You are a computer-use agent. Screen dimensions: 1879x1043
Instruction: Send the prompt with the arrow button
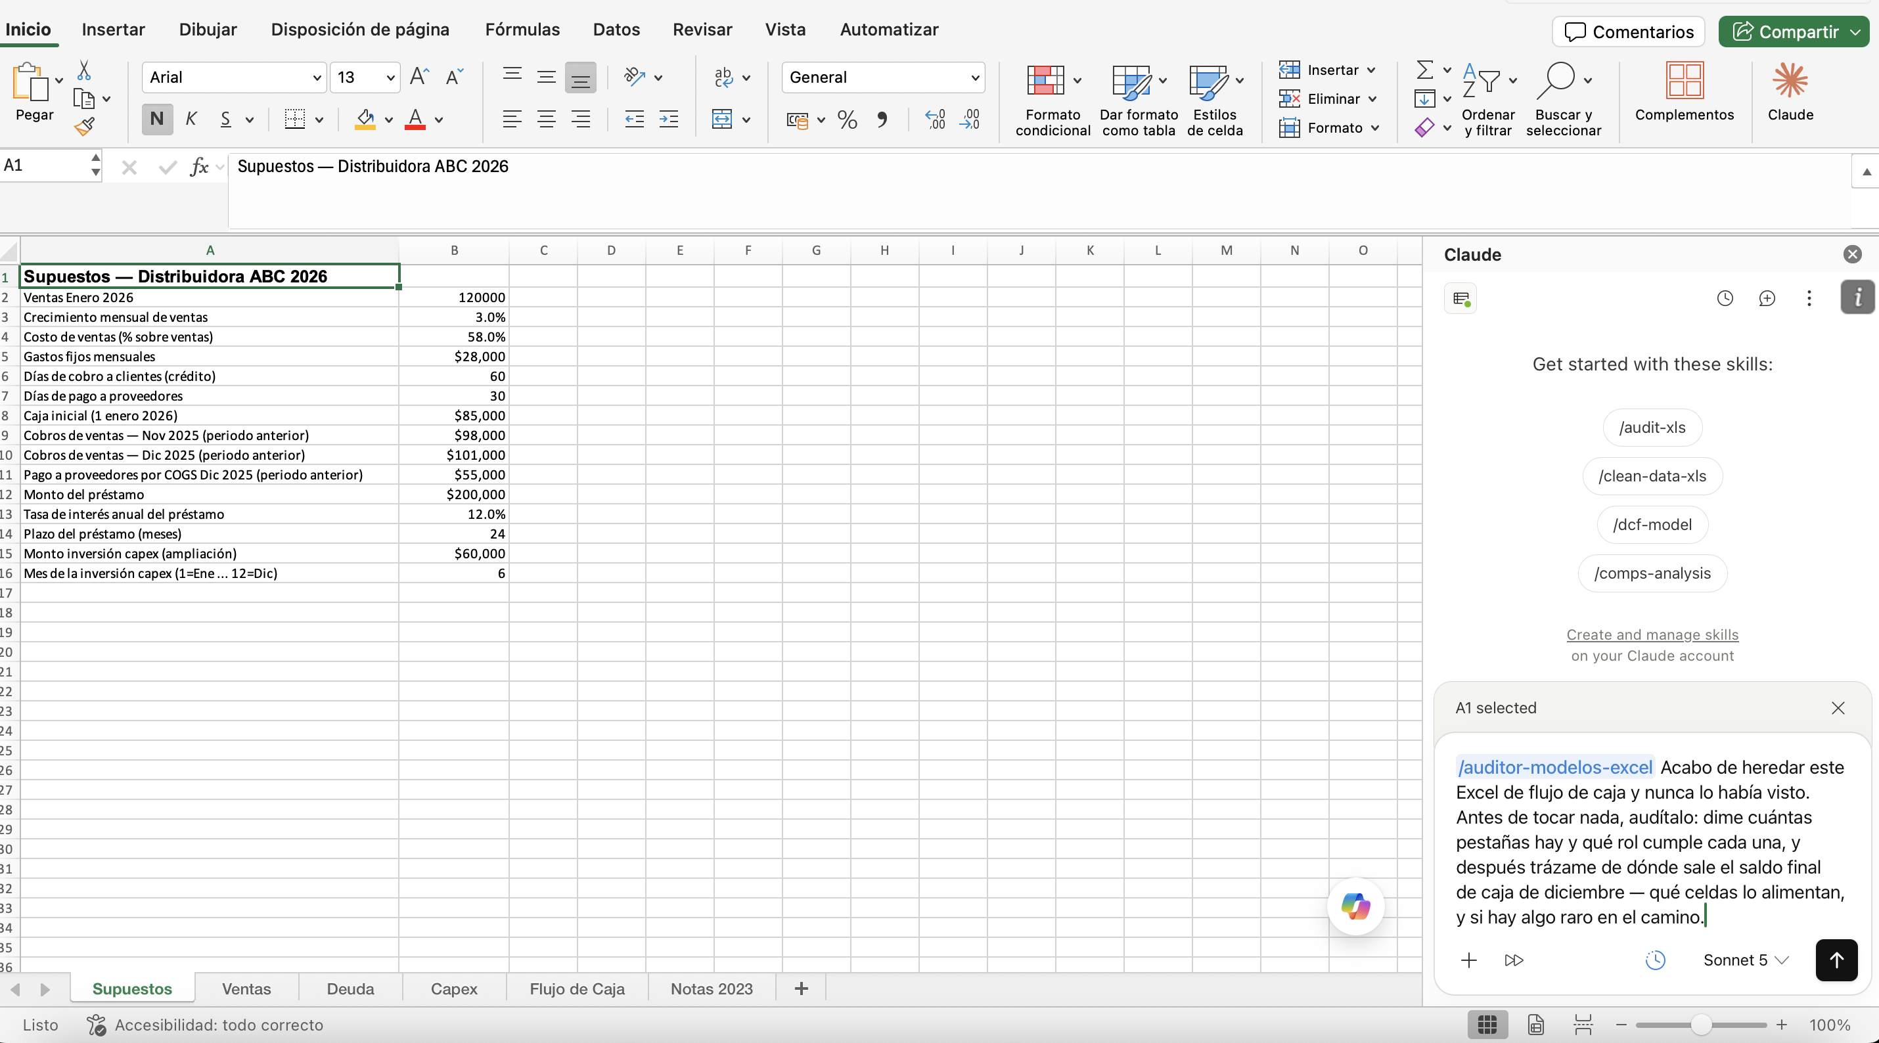click(1836, 960)
